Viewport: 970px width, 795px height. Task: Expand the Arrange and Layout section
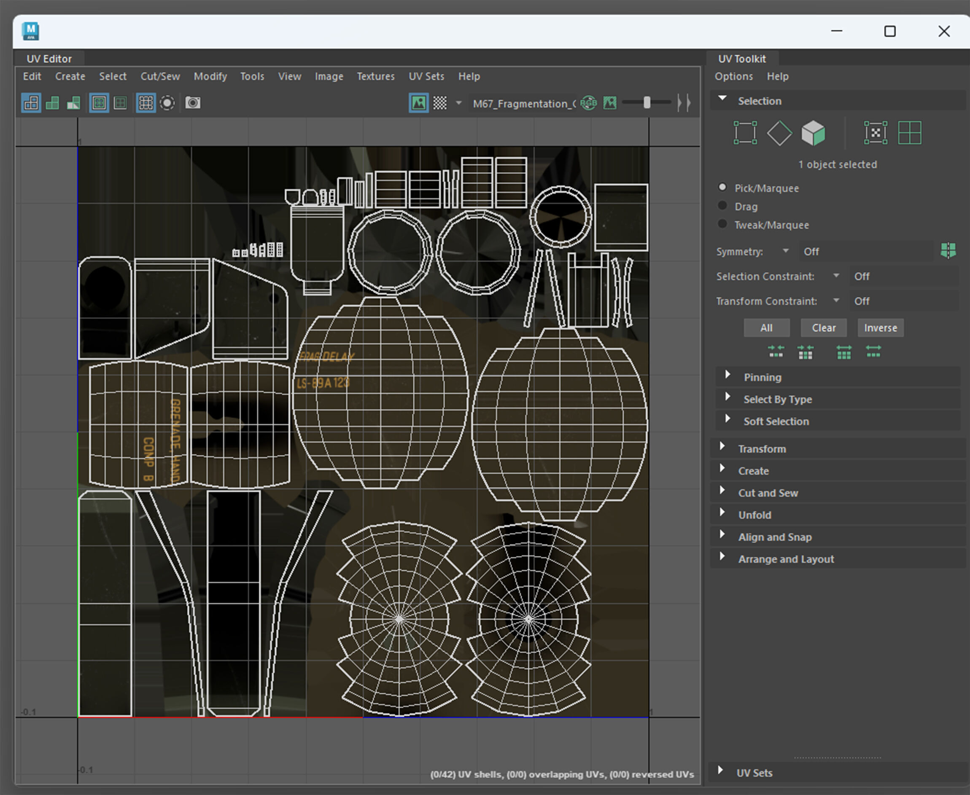click(786, 559)
